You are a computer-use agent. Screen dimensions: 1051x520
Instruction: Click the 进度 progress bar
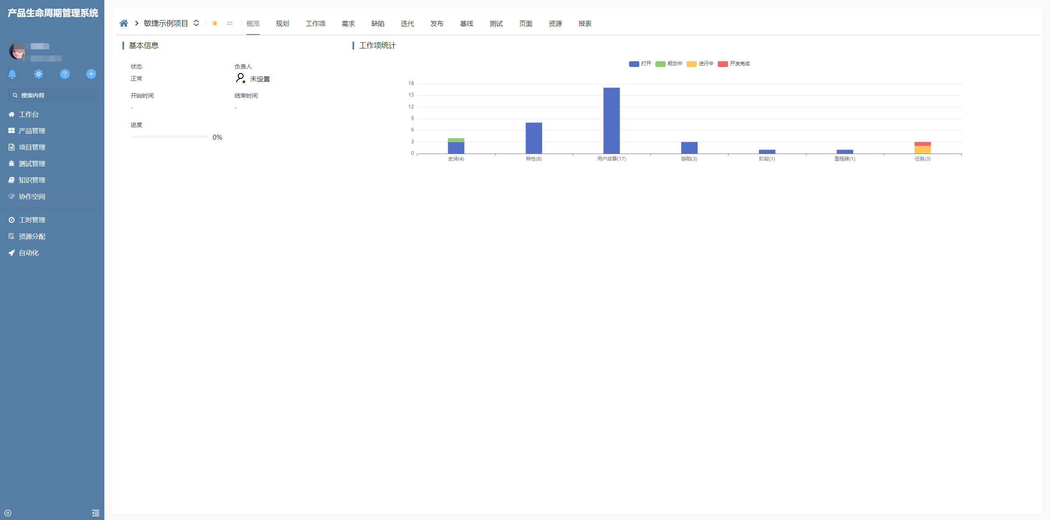click(170, 137)
